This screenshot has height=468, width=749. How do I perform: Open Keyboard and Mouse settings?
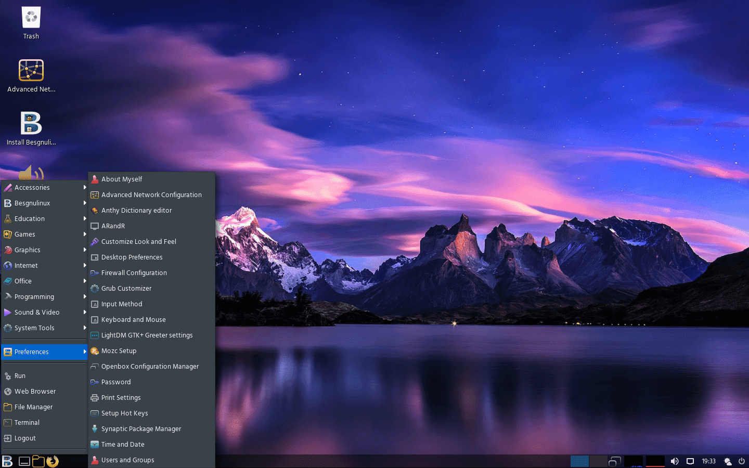click(x=152, y=320)
